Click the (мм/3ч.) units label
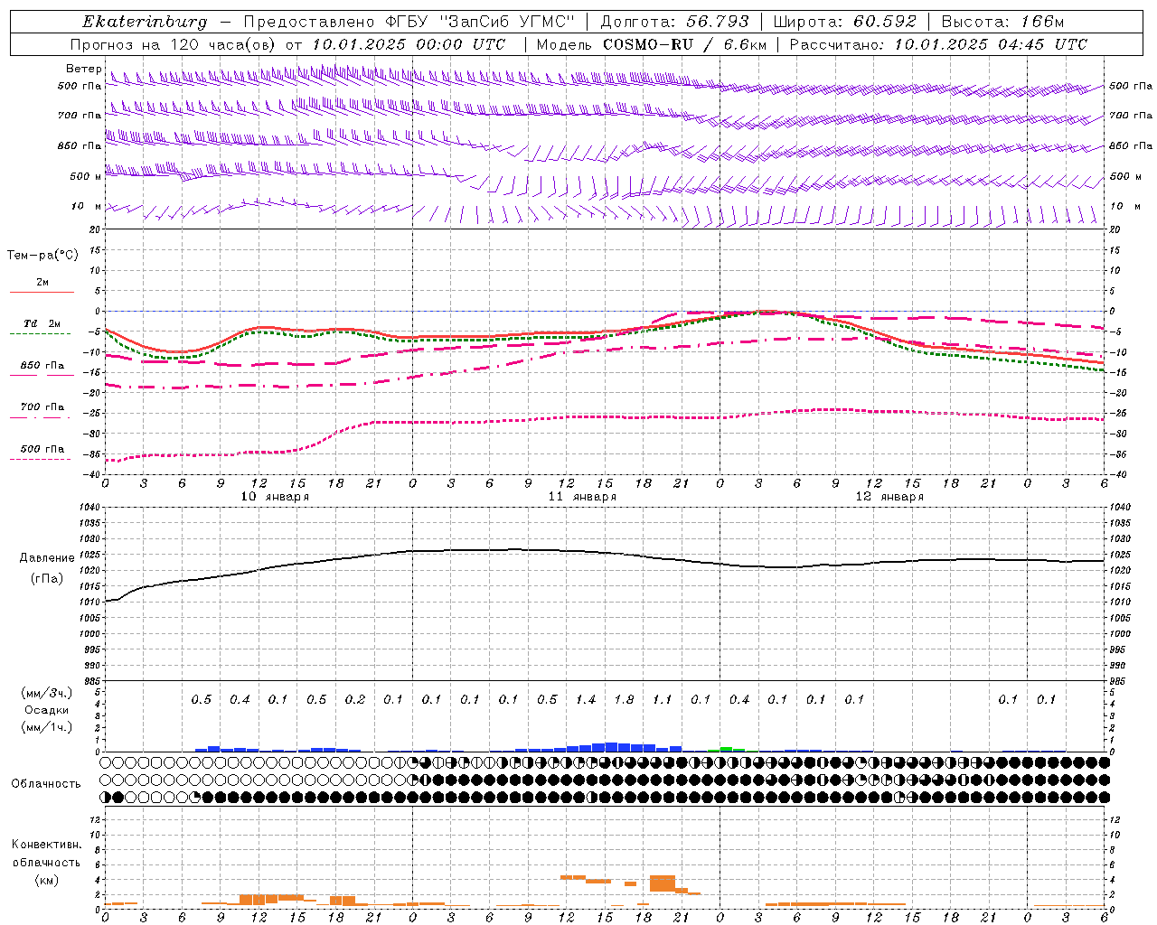1157x925 pixels. tap(46, 693)
